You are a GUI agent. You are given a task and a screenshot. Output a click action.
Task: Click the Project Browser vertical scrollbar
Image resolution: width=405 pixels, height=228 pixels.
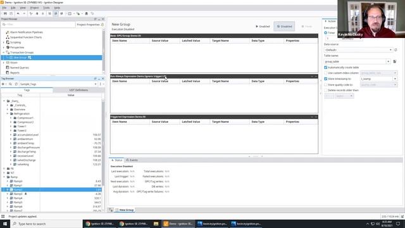pos(104,51)
